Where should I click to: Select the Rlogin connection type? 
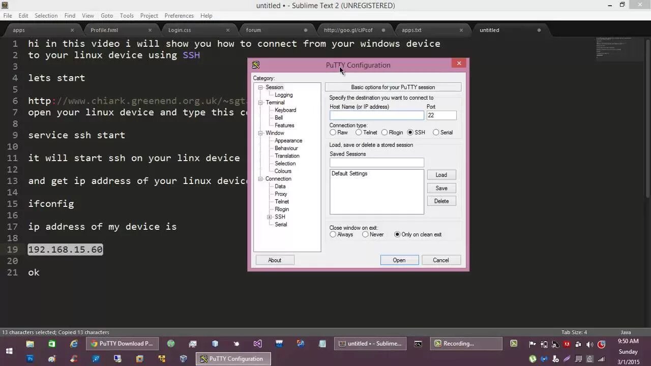(x=384, y=132)
